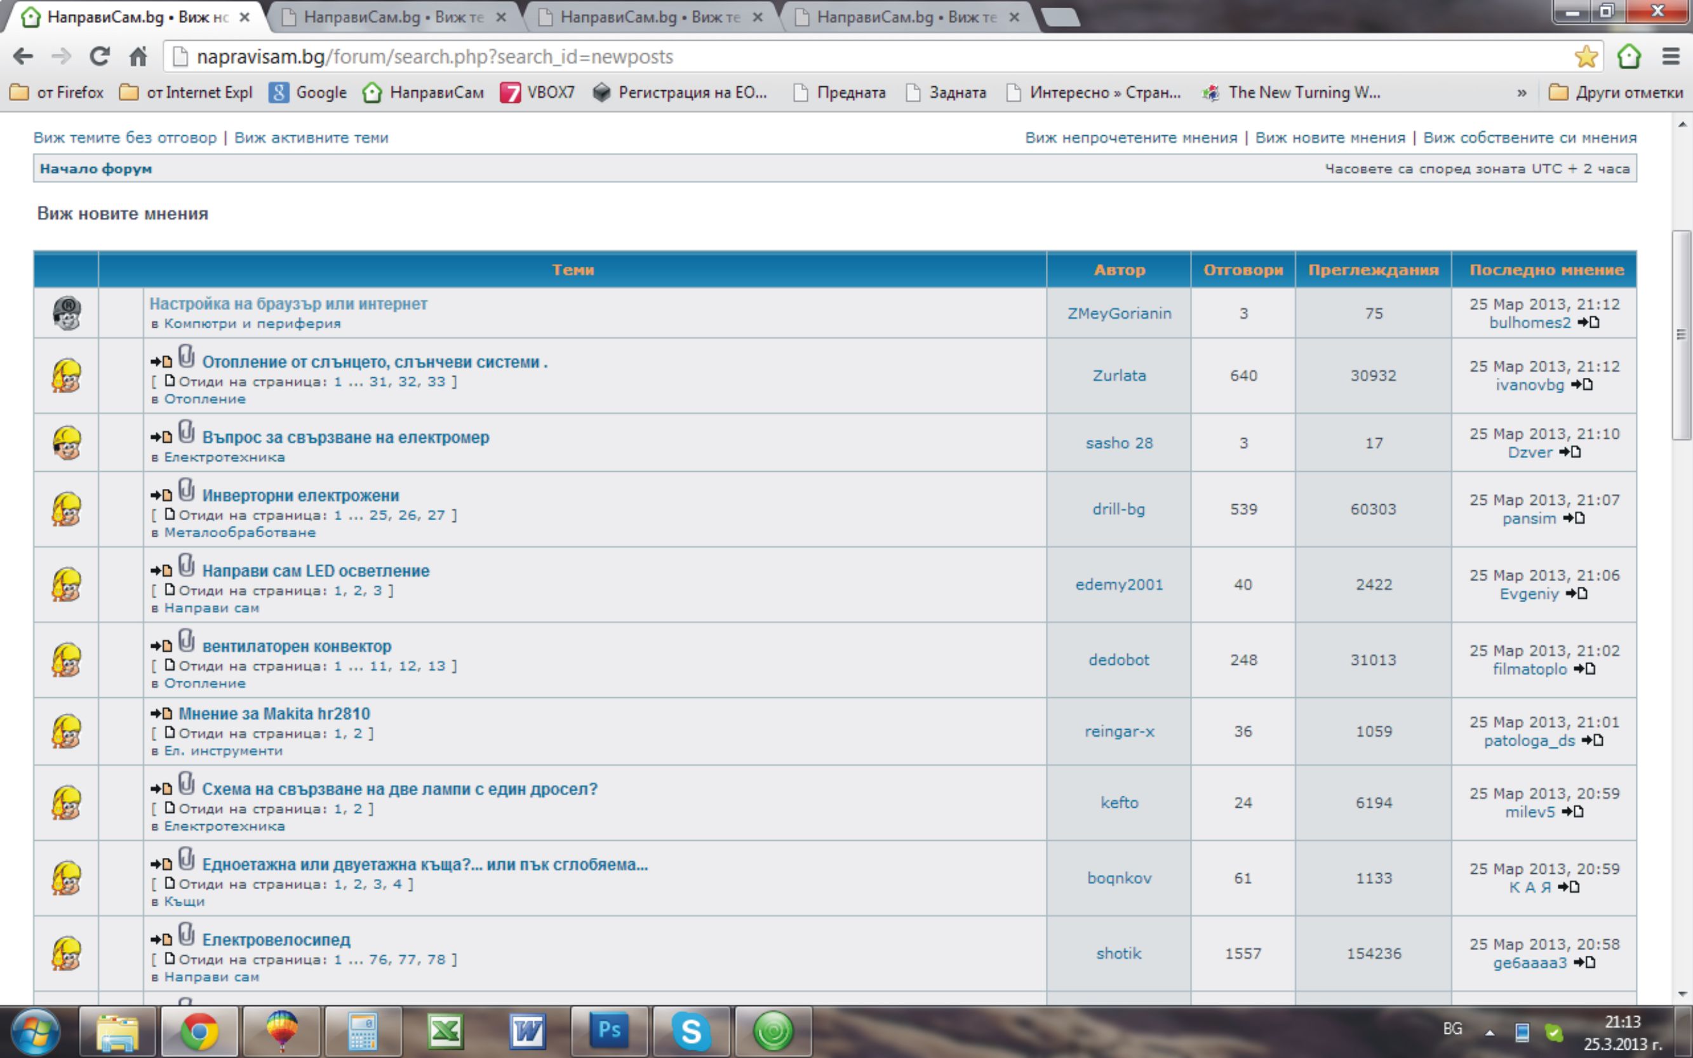Viewport: 1693px width, 1058px height.
Task: Click the green house extension icon
Action: 1629,57
